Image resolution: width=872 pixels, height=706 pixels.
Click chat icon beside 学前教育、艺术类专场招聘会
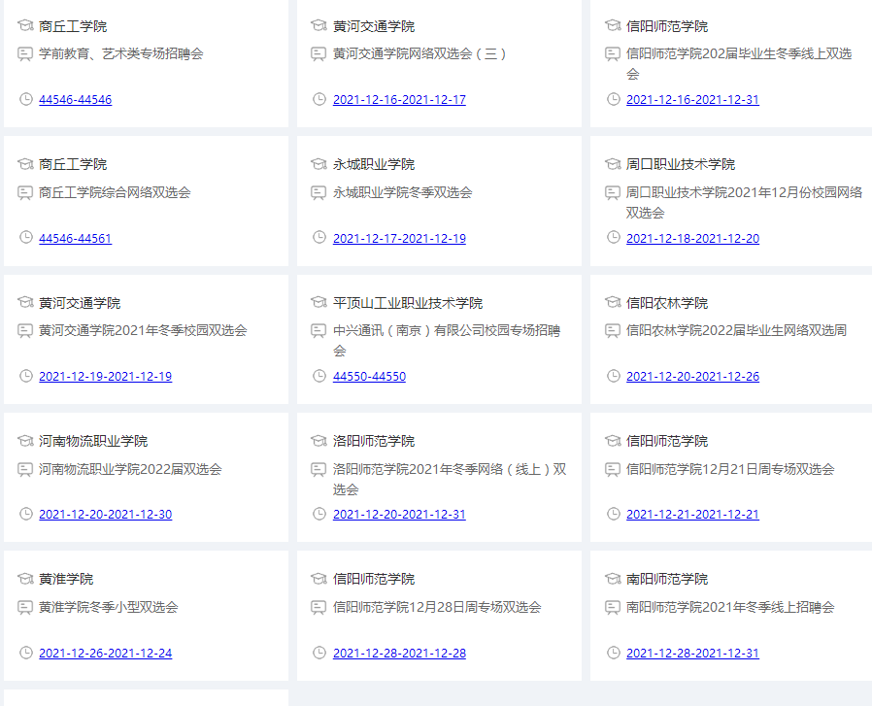coord(25,54)
